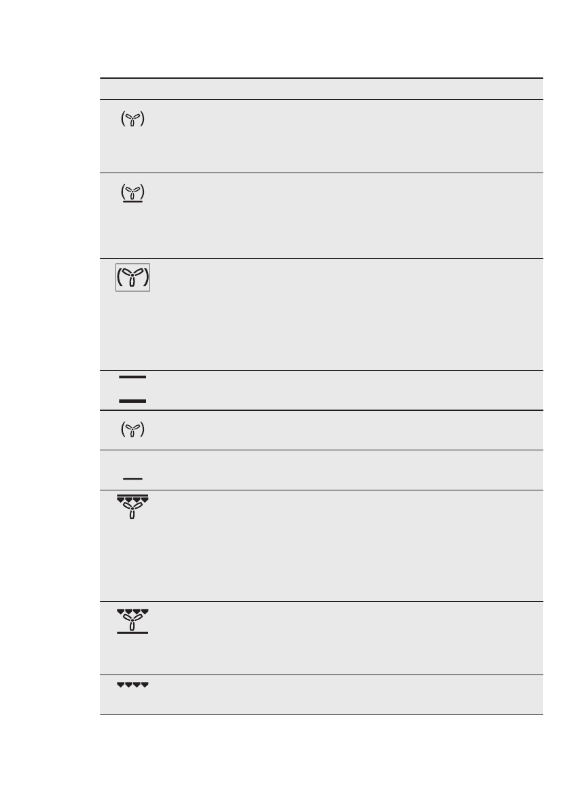The height and width of the screenshot is (809, 570).
Task: Click the blank cell beside the four-triangles-only icon
Action: point(346,694)
